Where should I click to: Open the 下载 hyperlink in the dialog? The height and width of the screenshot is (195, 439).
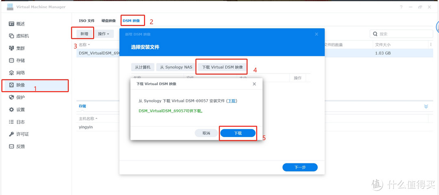232,101
